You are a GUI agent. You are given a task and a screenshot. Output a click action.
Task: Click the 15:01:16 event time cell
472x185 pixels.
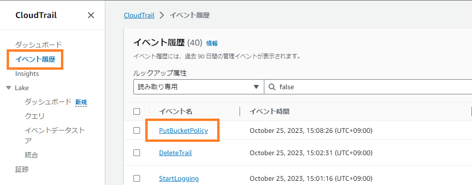311,179
